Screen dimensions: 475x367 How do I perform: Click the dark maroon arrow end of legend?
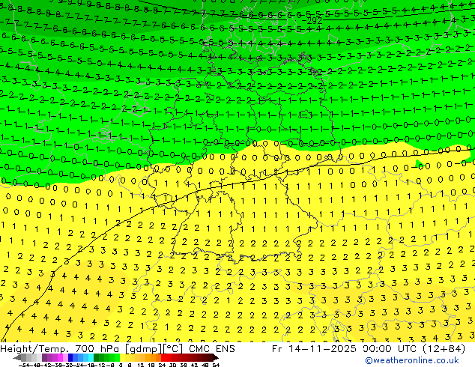click(x=216, y=357)
